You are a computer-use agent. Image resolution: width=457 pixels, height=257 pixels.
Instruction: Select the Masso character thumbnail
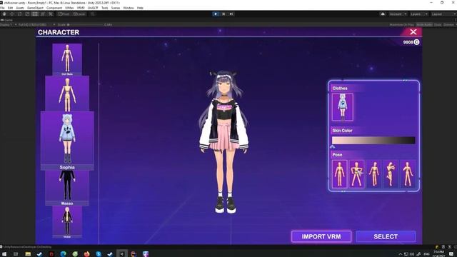coord(67,188)
